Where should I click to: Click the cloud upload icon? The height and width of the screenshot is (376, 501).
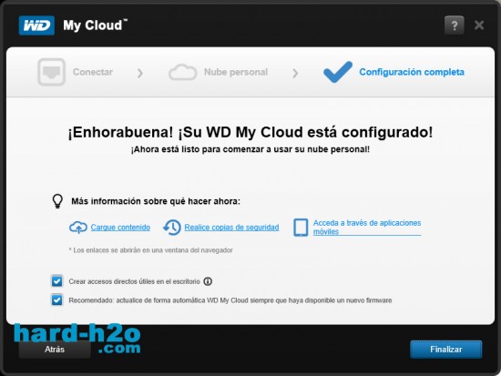click(x=78, y=228)
